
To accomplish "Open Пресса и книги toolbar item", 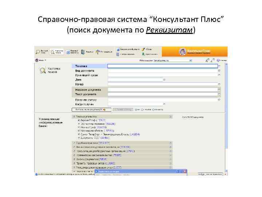I will [x=150, y=54].
